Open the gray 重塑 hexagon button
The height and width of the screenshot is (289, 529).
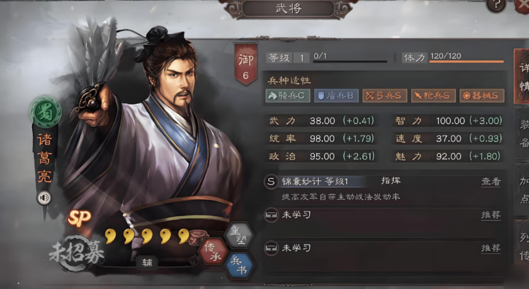tap(239, 235)
